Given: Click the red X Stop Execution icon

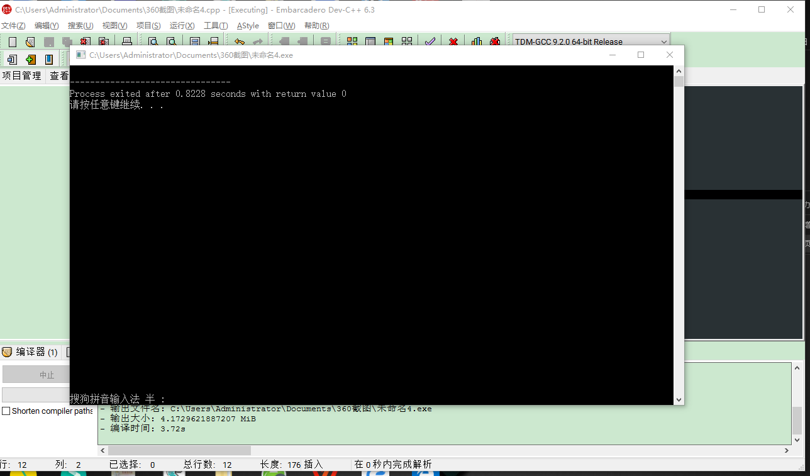Looking at the screenshot, I should [x=453, y=42].
